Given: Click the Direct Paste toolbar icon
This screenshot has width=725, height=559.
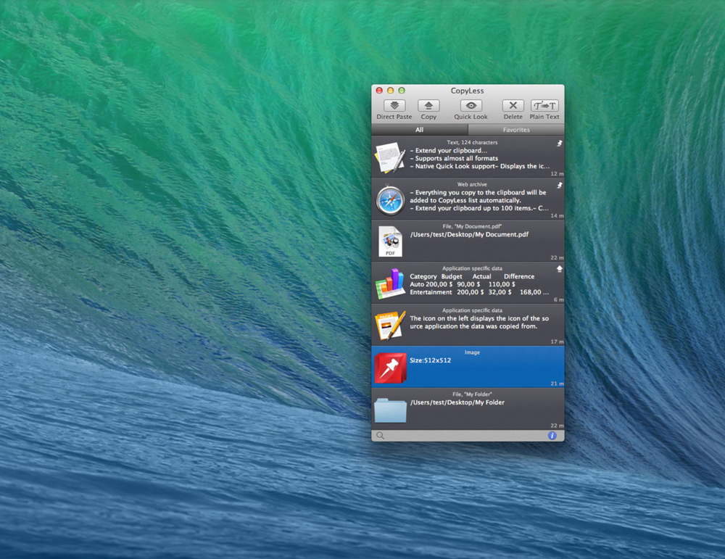Looking at the screenshot, I should [394, 105].
